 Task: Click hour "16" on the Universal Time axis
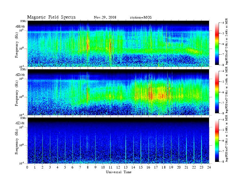click(x=148, y=167)
